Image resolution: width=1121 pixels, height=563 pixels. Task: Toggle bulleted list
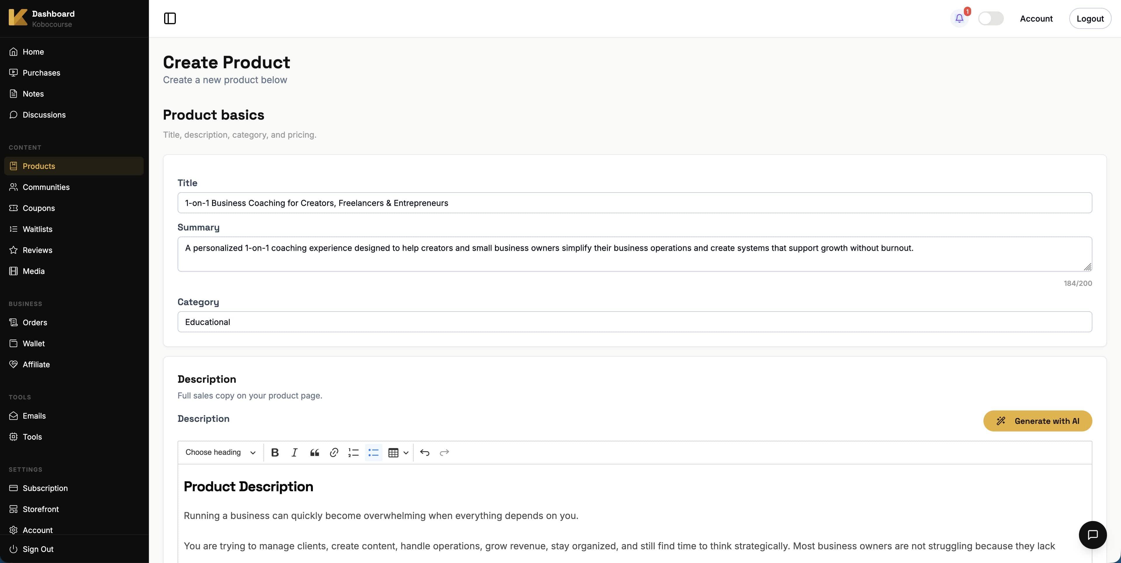[373, 452]
